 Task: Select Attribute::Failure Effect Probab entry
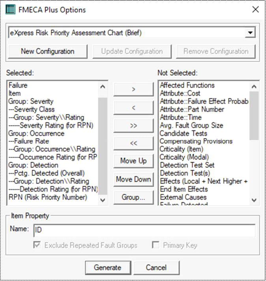204,101
